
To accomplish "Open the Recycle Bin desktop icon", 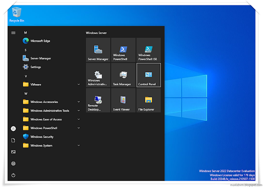I will click(x=16, y=15).
